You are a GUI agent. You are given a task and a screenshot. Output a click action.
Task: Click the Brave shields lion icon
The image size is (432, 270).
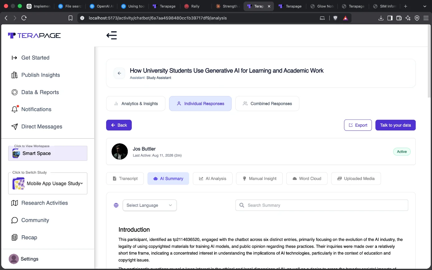(336, 18)
